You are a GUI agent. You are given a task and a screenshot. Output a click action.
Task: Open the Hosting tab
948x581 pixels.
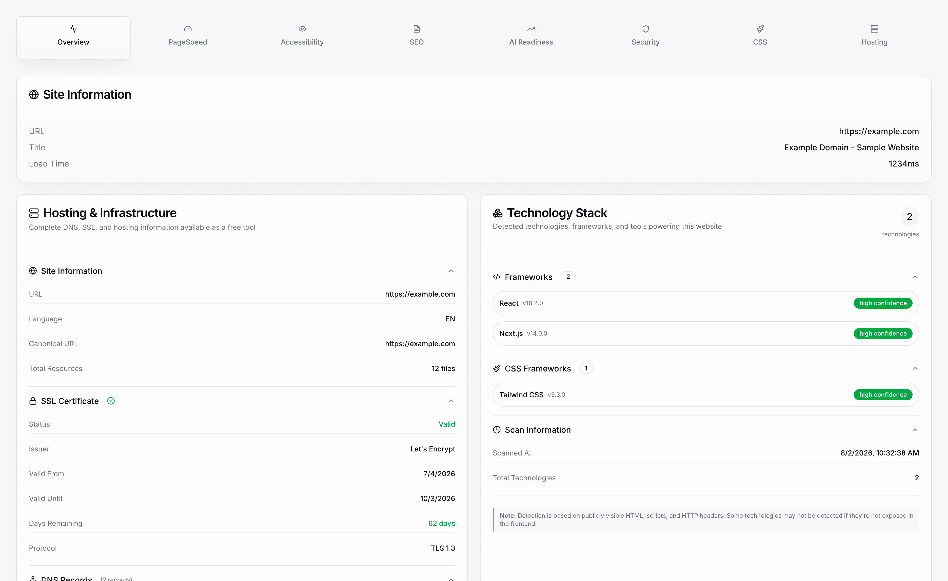point(874,38)
